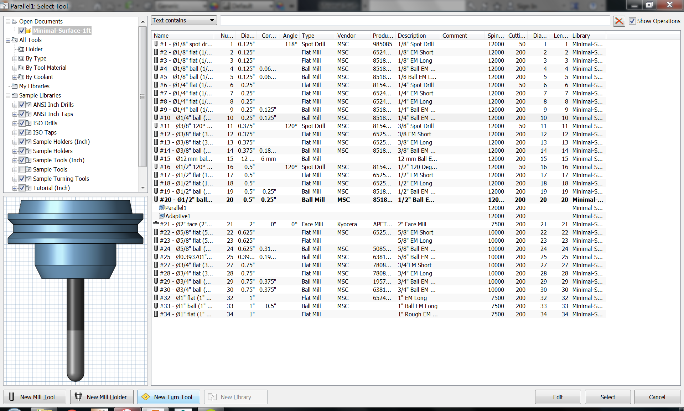Uncheck the Sample Holders (Inch) checkbox
Image resolution: width=684 pixels, height=411 pixels.
coord(22,142)
